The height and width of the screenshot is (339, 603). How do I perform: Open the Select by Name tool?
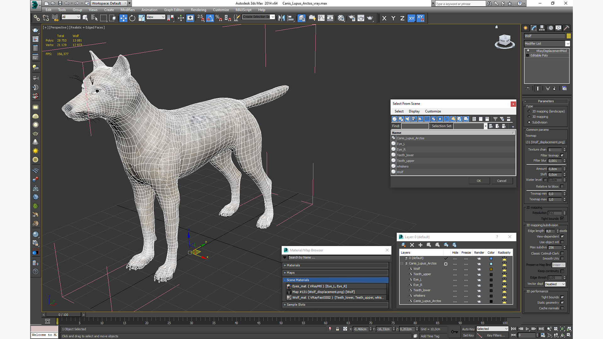94,18
